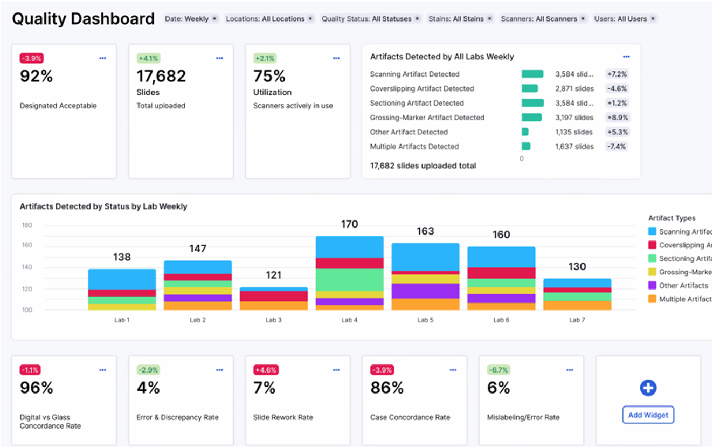Remove the Date: Weekly filter
713x448 pixels.
point(214,19)
